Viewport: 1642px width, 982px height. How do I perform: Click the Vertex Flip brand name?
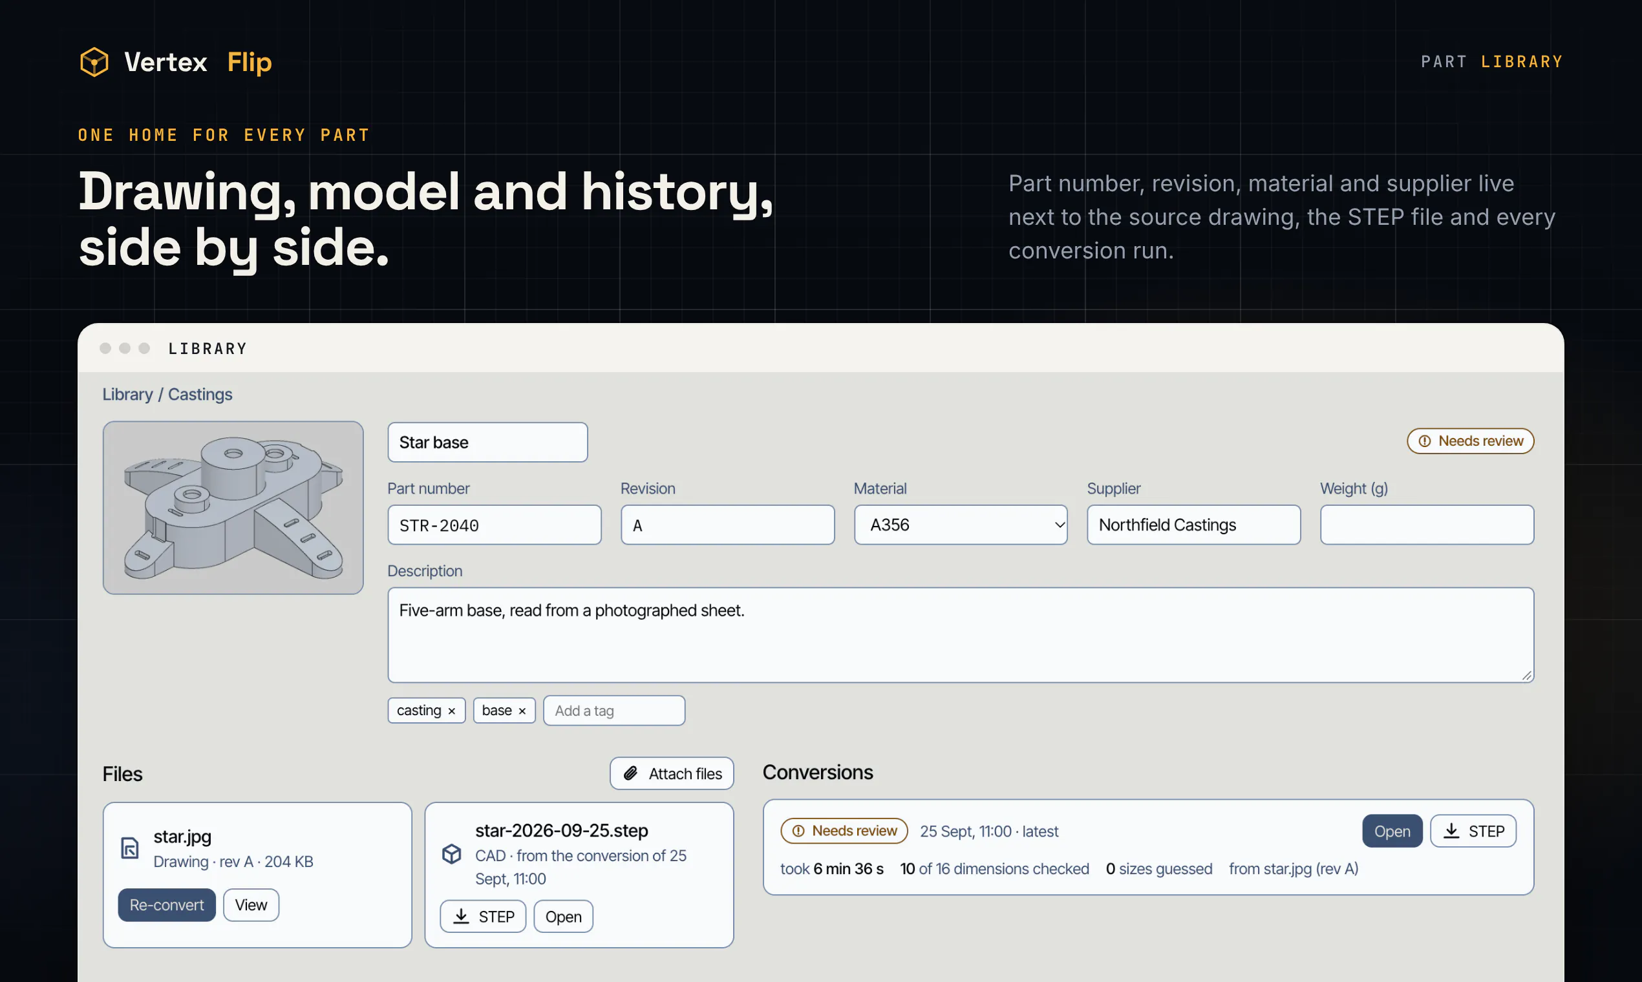198,62
